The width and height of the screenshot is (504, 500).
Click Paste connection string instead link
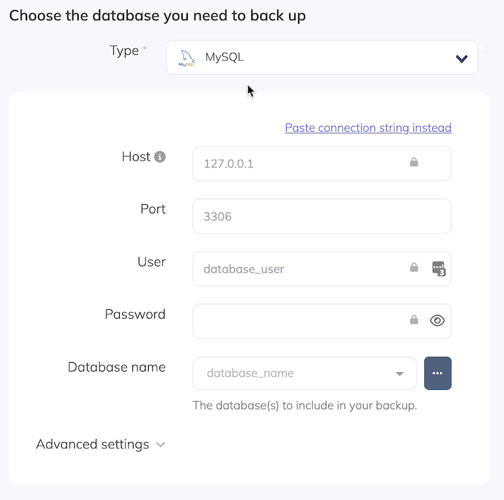(368, 128)
